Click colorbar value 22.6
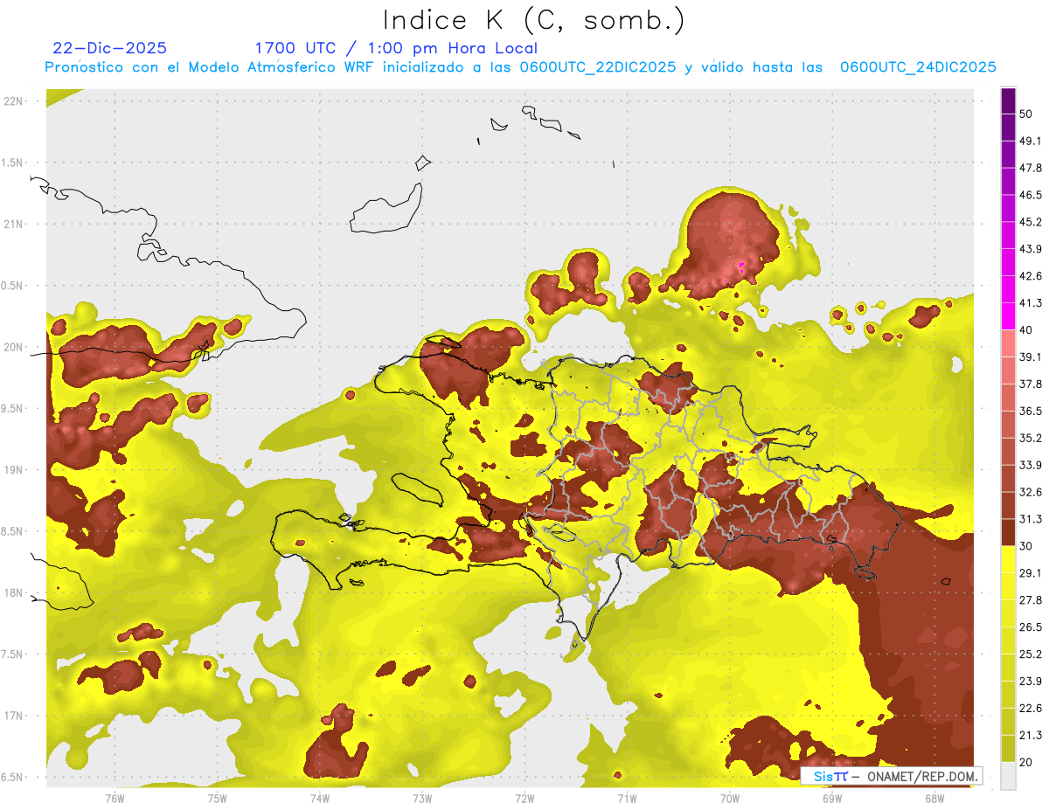 point(1031,708)
